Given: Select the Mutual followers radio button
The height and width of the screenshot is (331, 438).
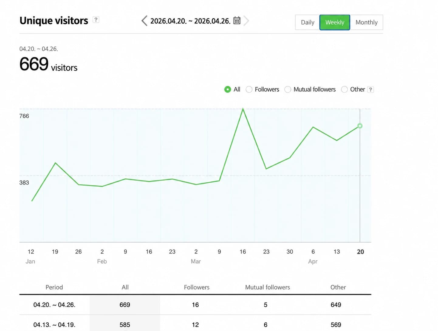Looking at the screenshot, I should [288, 90].
